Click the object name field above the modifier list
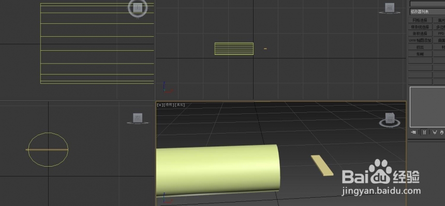Viewport: 445px width, 206px height. [427, 4]
